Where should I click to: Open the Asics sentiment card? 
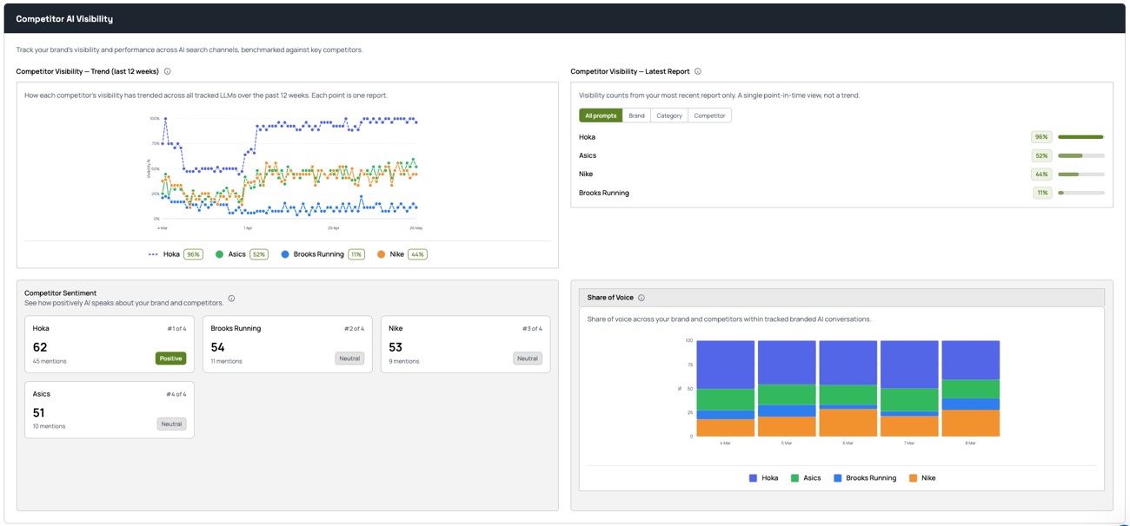pos(110,410)
